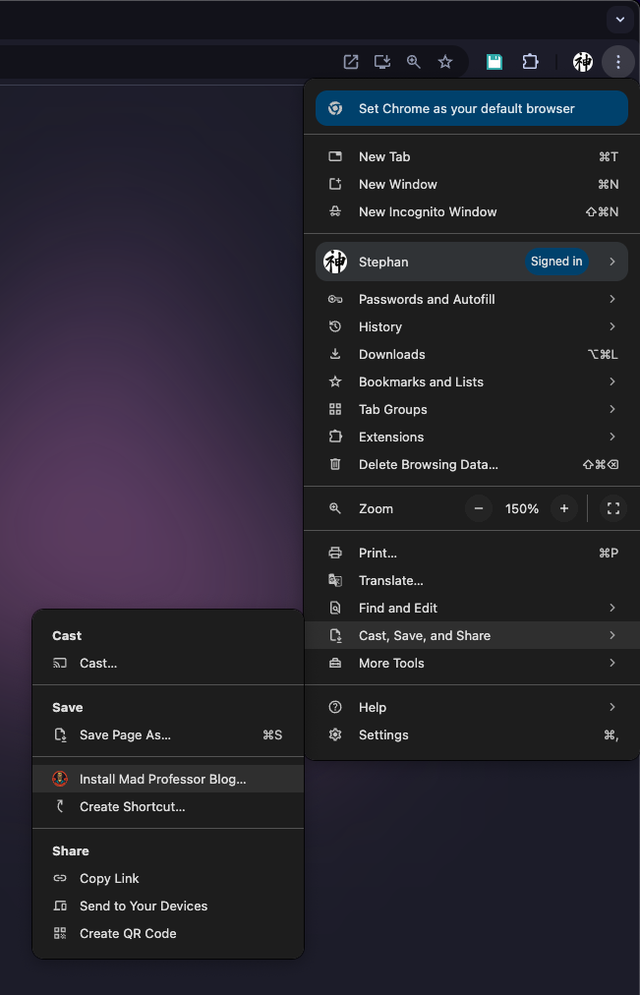Click the link chain icon beside Copy Link

60,878
